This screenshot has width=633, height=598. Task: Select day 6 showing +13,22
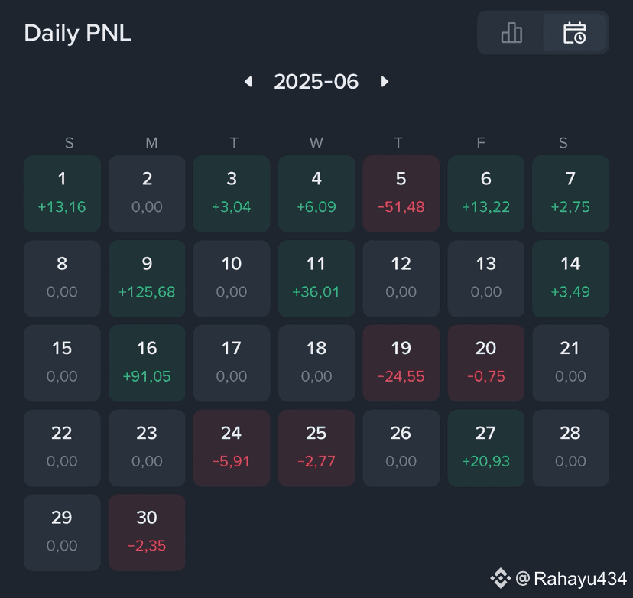pos(486,193)
